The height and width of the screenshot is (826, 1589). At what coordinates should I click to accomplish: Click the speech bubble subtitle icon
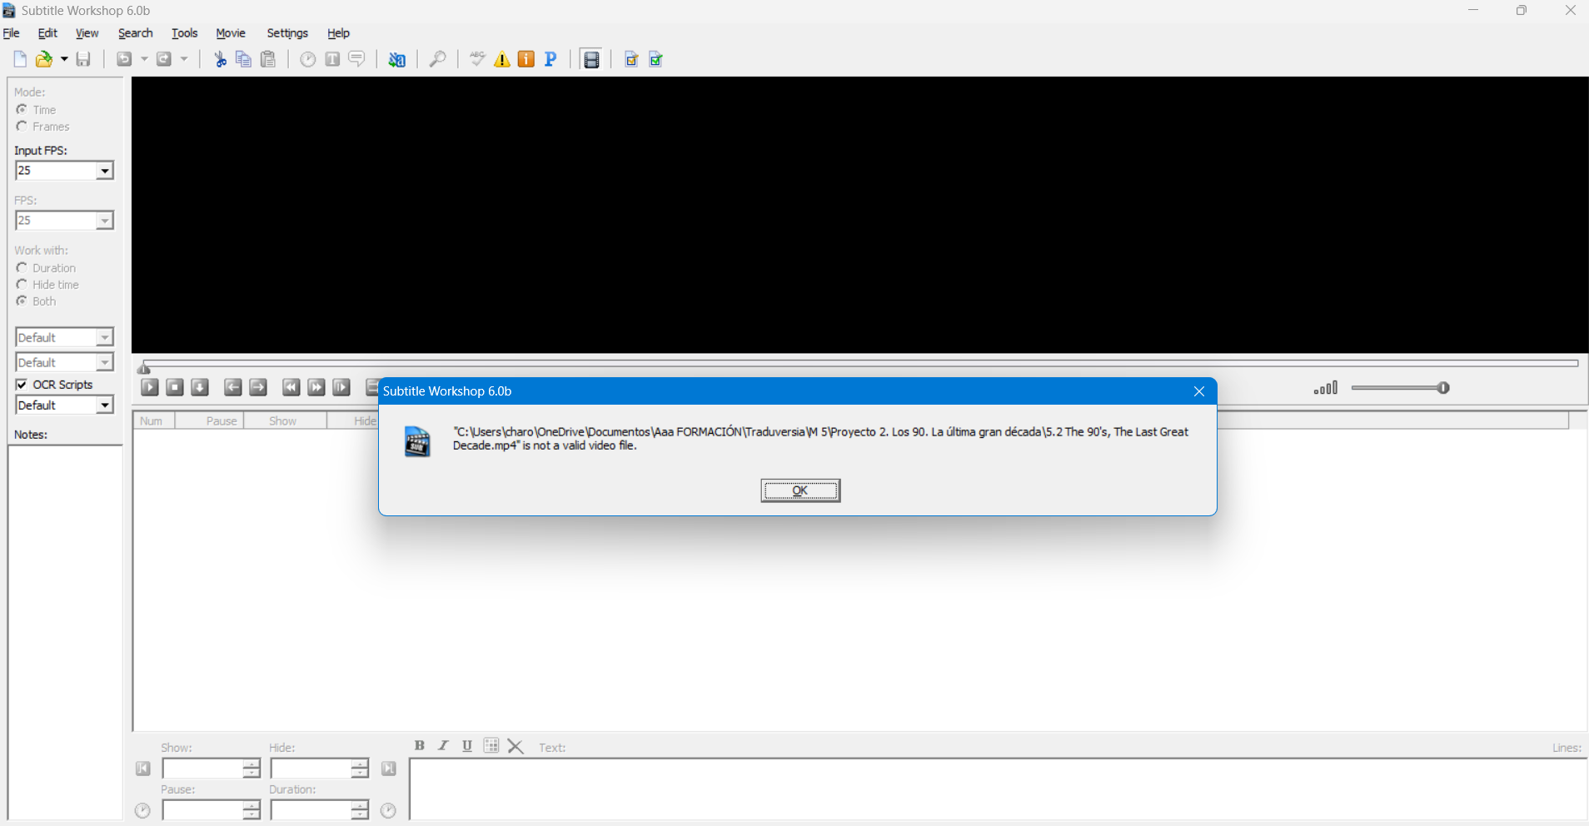click(x=356, y=59)
